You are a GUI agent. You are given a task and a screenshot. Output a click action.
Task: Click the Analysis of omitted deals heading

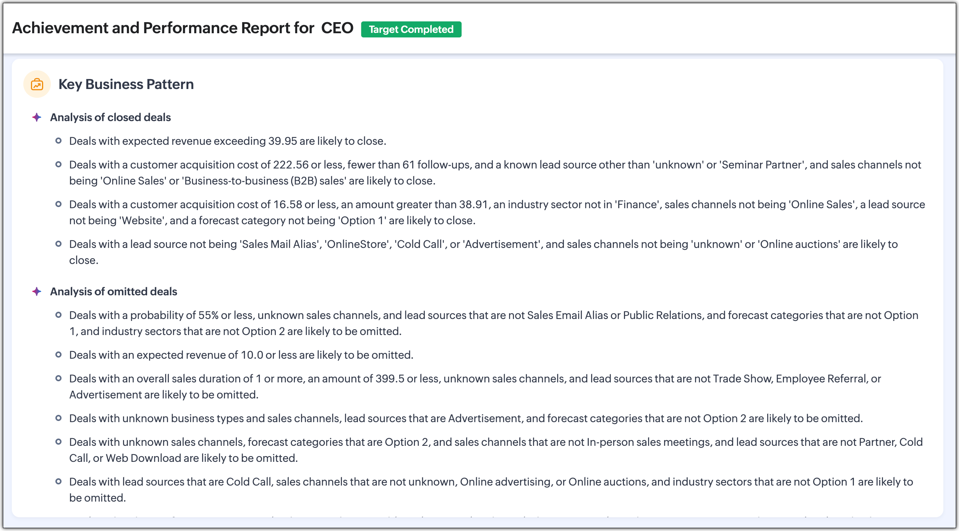point(113,291)
